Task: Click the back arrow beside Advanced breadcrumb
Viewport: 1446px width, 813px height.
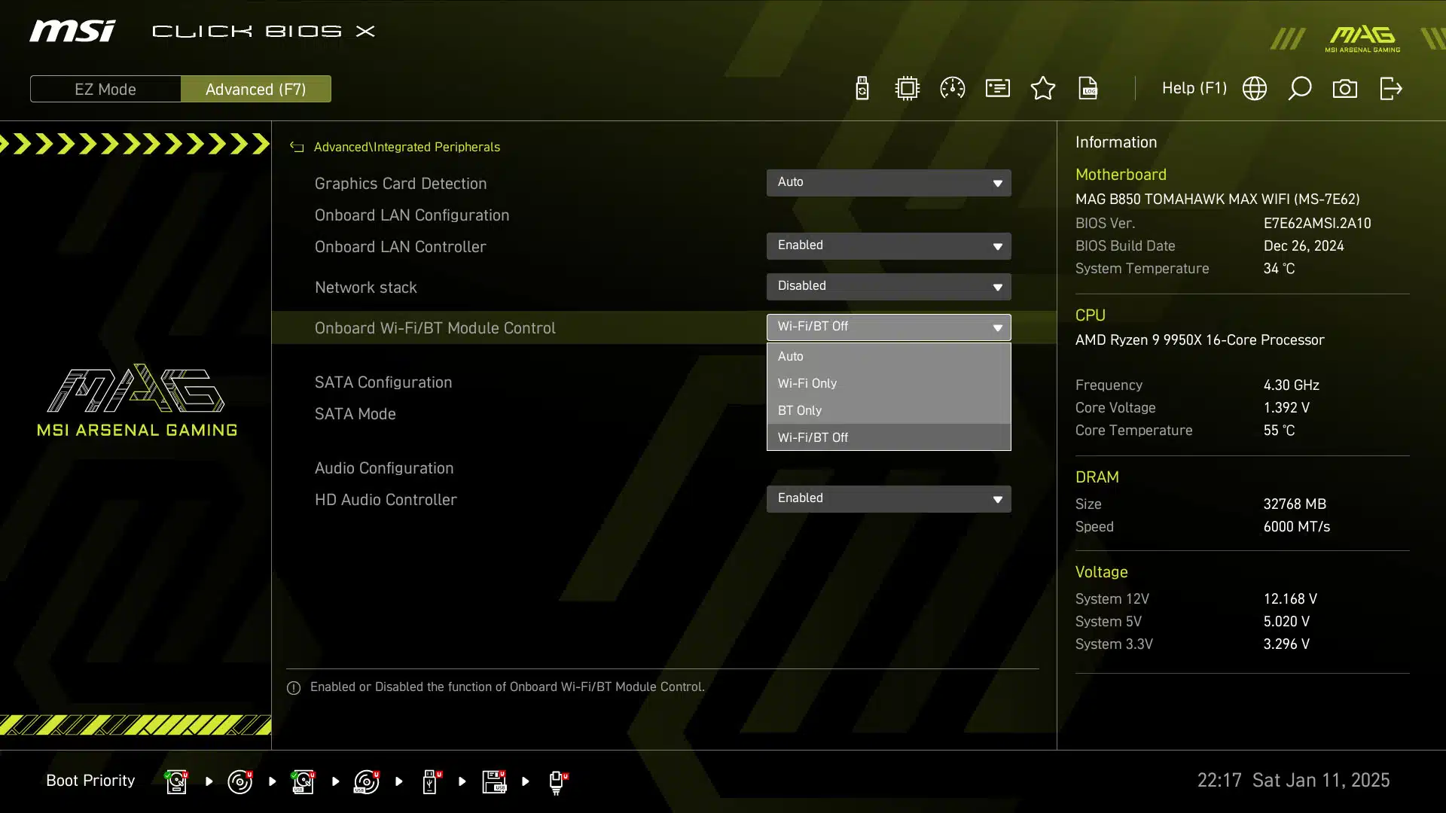Action: 297,148
